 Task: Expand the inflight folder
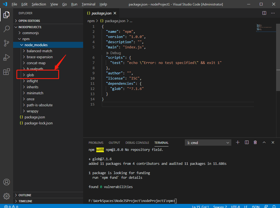[48, 81]
